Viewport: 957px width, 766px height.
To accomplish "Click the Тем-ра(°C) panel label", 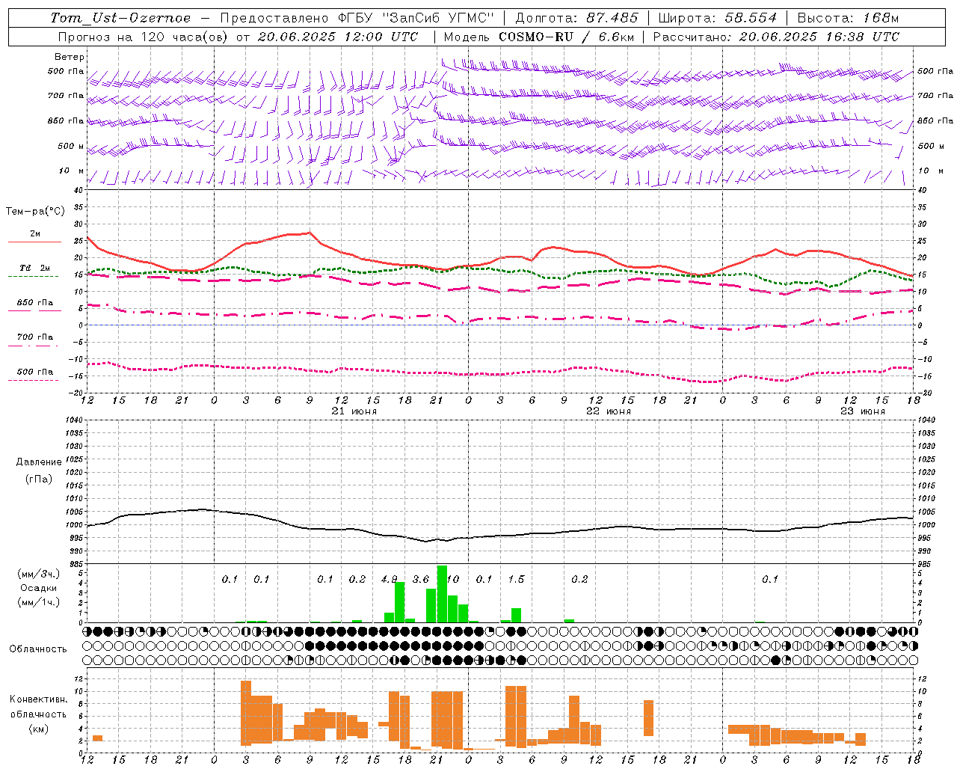I will pyautogui.click(x=35, y=212).
